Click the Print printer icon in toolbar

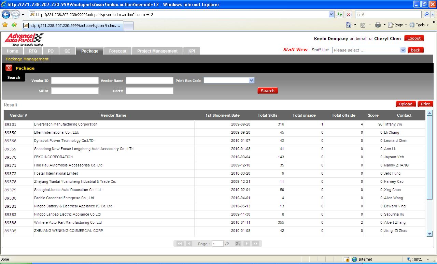coord(378,25)
